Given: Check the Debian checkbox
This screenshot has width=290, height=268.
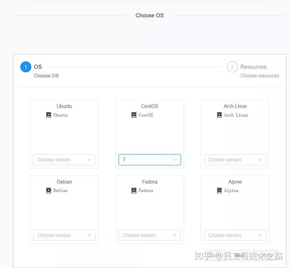Looking at the screenshot, I should click(49, 191).
